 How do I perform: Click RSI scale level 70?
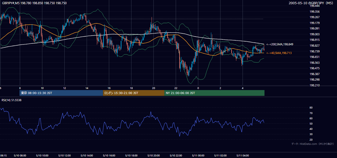(311, 113)
